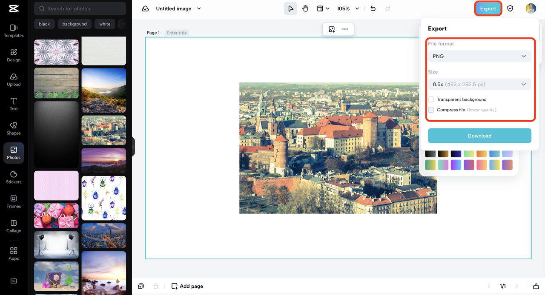Click the cloud save status icon
This screenshot has height=295, width=545.
[x=145, y=9]
